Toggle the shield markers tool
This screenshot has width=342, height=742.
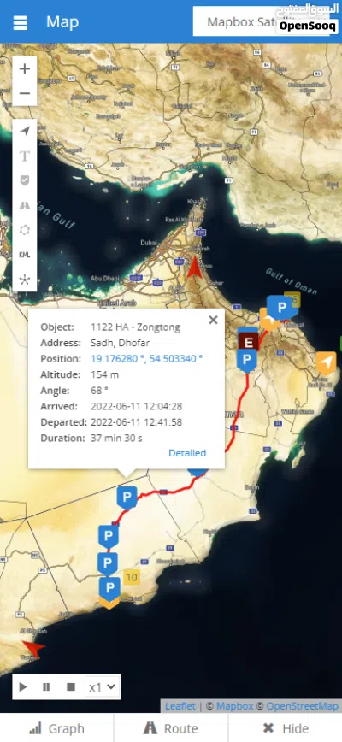25,180
